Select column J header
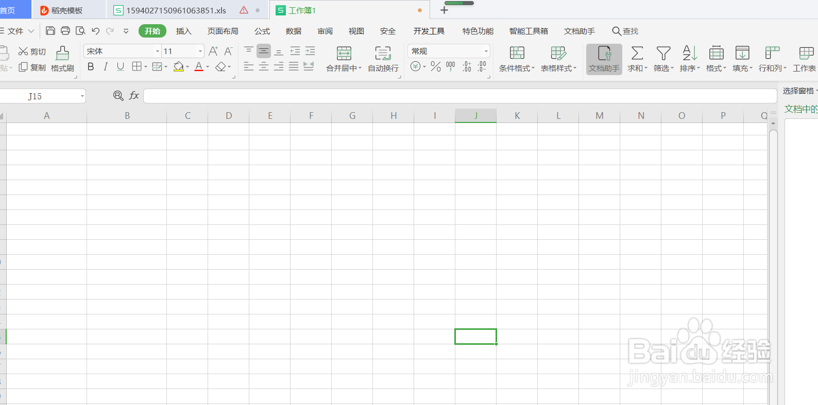This screenshot has width=818, height=405. tap(475, 116)
